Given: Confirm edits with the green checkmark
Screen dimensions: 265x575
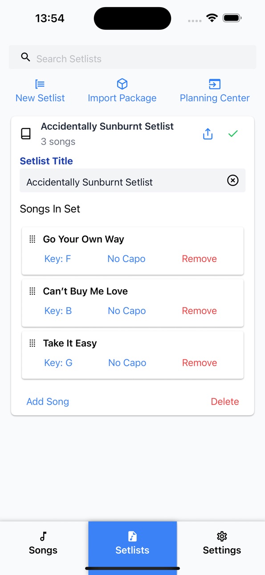Looking at the screenshot, I should pyautogui.click(x=233, y=134).
